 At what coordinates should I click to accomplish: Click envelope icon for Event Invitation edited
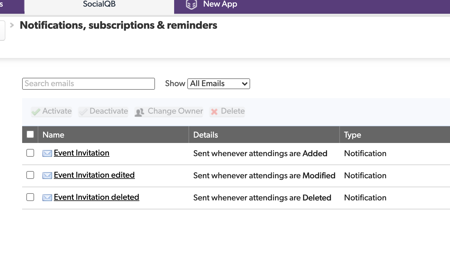tap(47, 176)
